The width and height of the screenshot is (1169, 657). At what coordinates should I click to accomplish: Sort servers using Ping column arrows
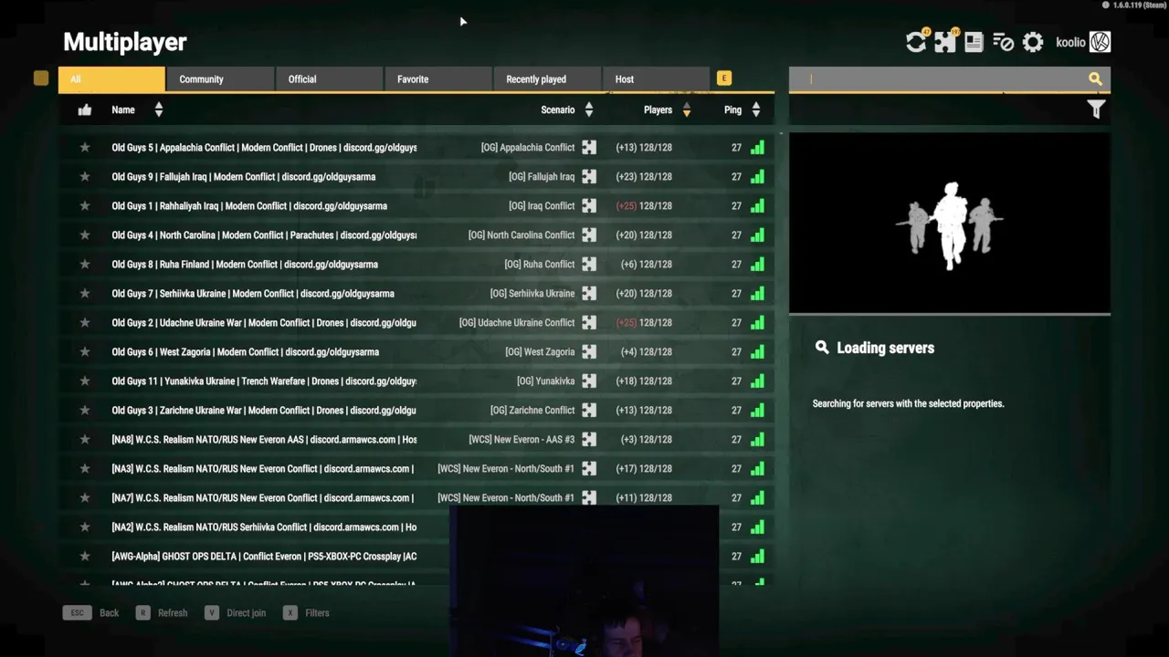click(756, 109)
